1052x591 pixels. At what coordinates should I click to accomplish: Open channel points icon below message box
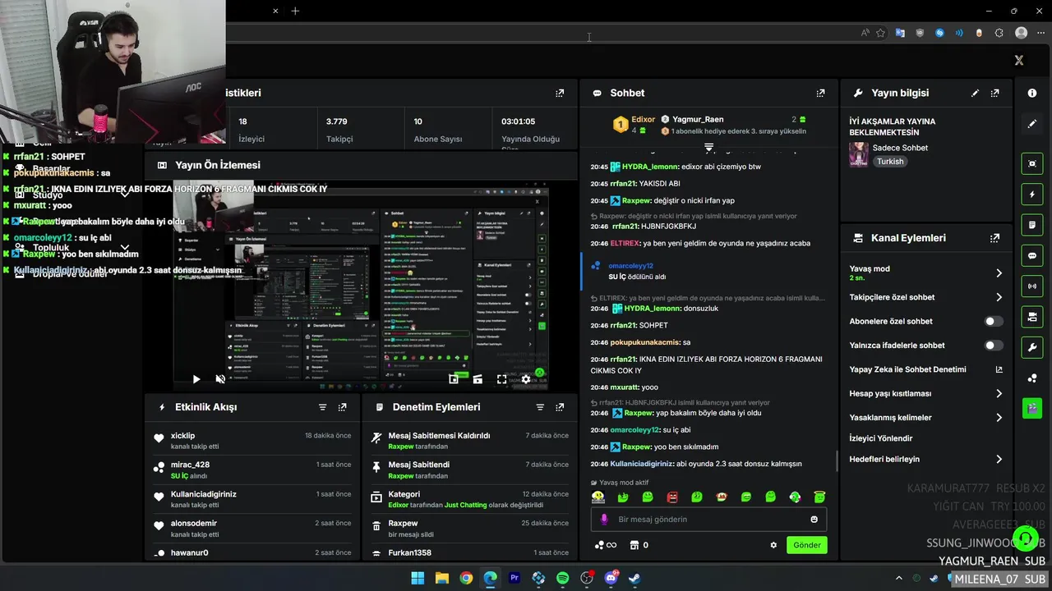[604, 545]
